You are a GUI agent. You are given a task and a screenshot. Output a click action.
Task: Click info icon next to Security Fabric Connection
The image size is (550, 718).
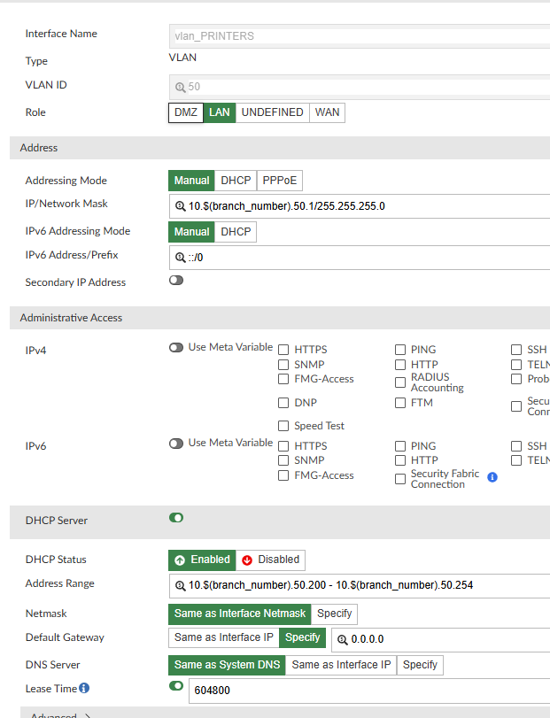pos(492,477)
